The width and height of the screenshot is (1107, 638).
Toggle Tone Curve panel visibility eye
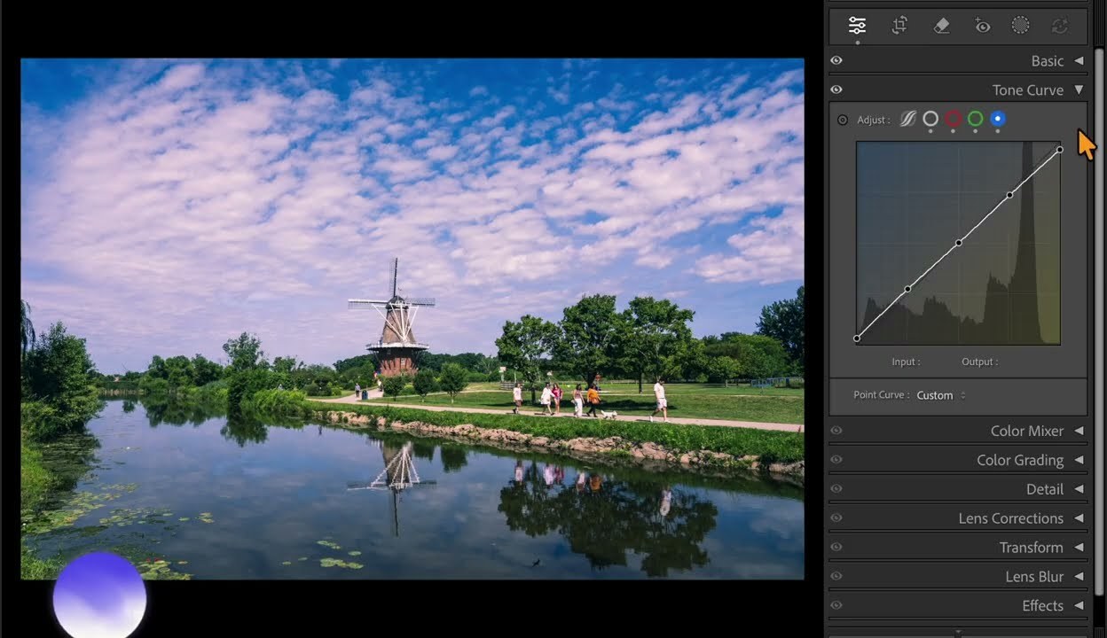pyautogui.click(x=836, y=89)
